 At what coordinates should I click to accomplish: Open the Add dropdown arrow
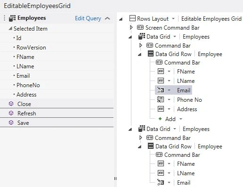(181, 119)
